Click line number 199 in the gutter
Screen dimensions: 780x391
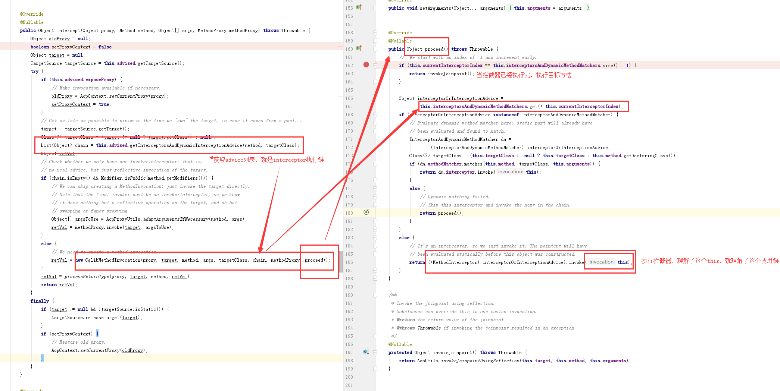[x=349, y=369]
